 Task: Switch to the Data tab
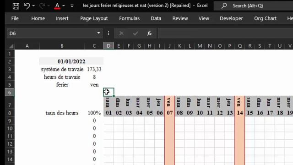point(156,18)
